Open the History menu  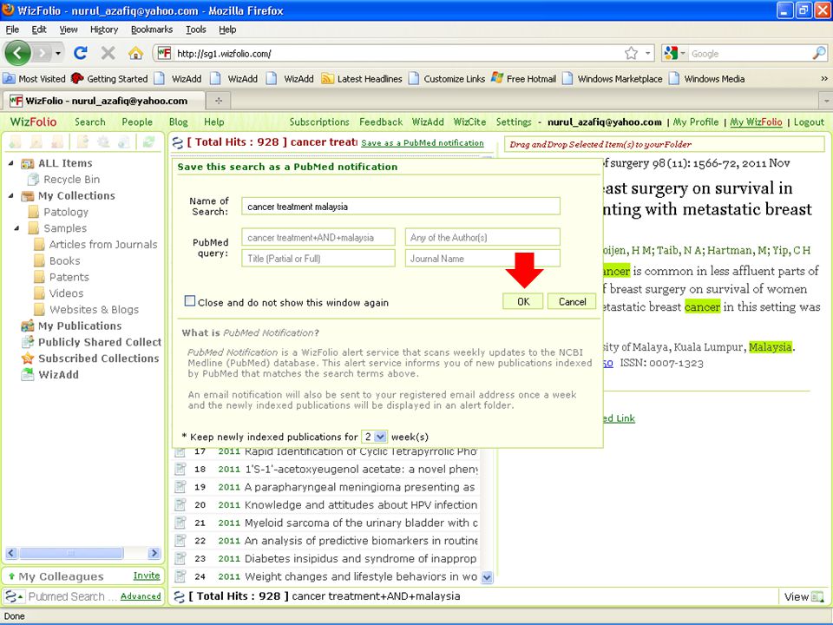point(103,30)
